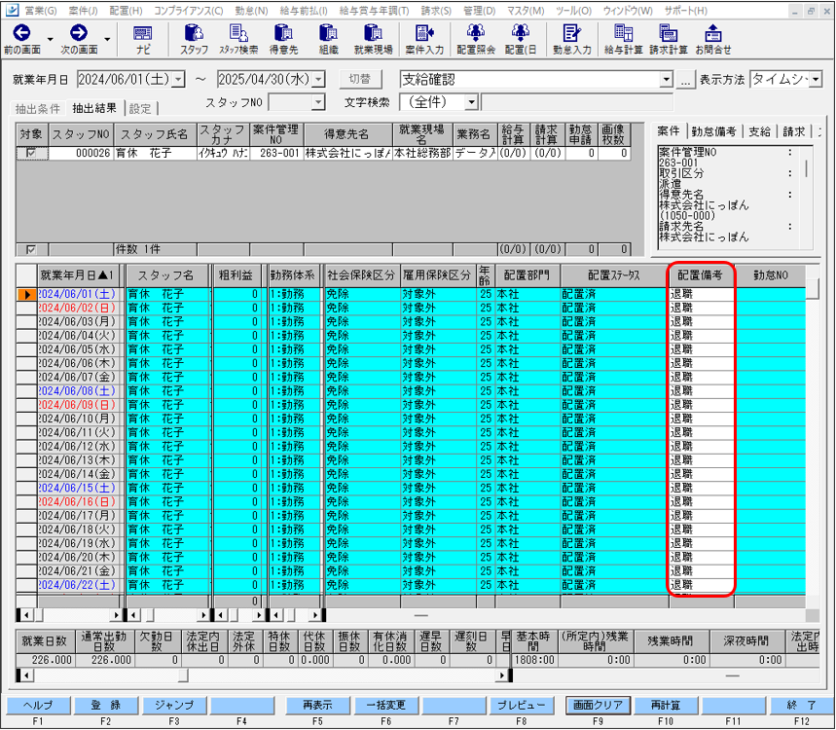Open 文字検索 (全件) dropdown
The width and height of the screenshot is (836, 730).
(471, 102)
